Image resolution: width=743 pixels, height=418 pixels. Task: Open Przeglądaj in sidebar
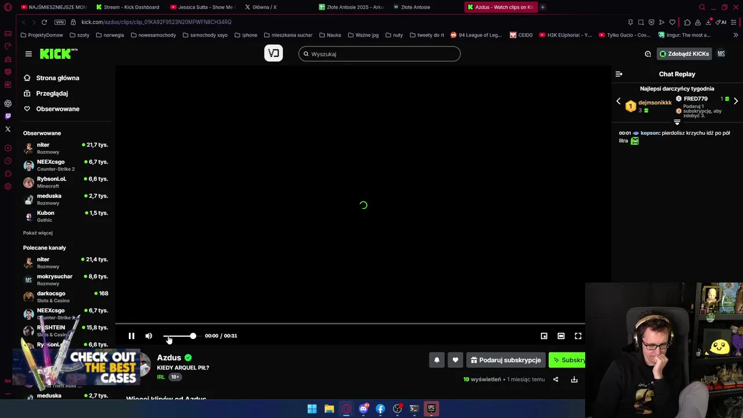pos(52,93)
